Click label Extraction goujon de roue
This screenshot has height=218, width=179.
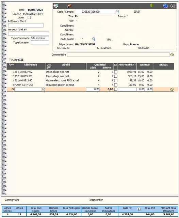tap(60, 85)
